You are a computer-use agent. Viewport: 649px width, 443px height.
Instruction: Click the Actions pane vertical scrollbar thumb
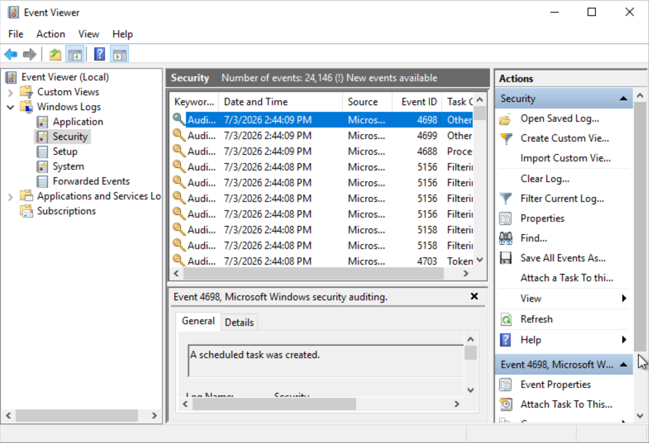point(640,226)
